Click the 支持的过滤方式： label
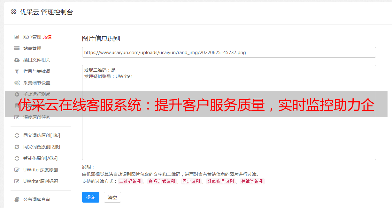Image resolution: width=392 pixels, height=208 pixels. pyautogui.click(x=100, y=181)
